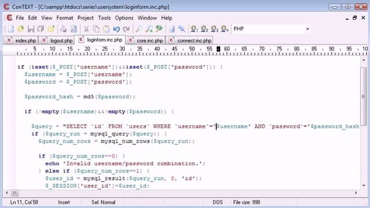370x208 pixels.
Task: Open Find with the magnifier icon
Action: 139,29
